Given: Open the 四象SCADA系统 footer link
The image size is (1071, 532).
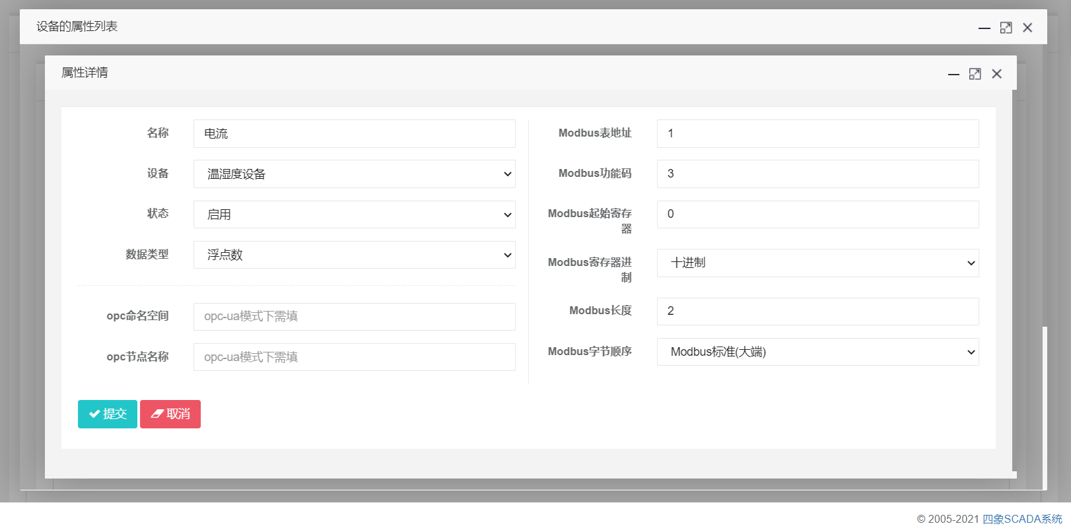Looking at the screenshot, I should tap(1022, 519).
